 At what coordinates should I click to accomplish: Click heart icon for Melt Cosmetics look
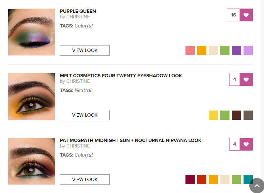coord(246,79)
